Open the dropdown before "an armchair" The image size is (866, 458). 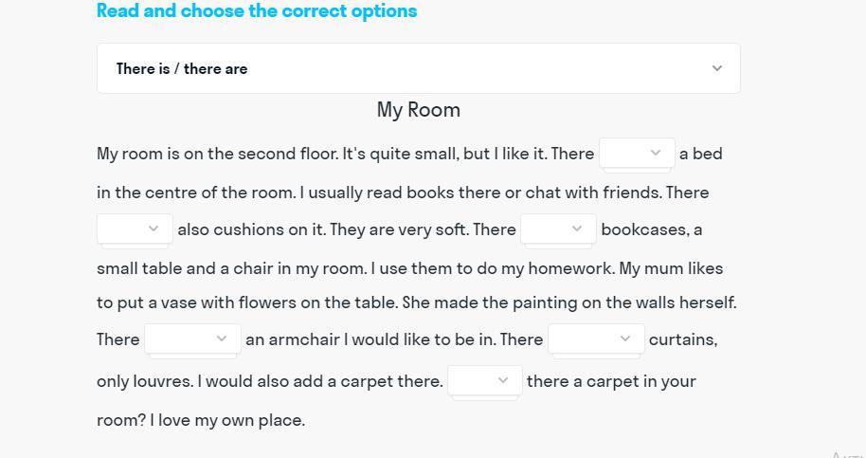(x=191, y=339)
